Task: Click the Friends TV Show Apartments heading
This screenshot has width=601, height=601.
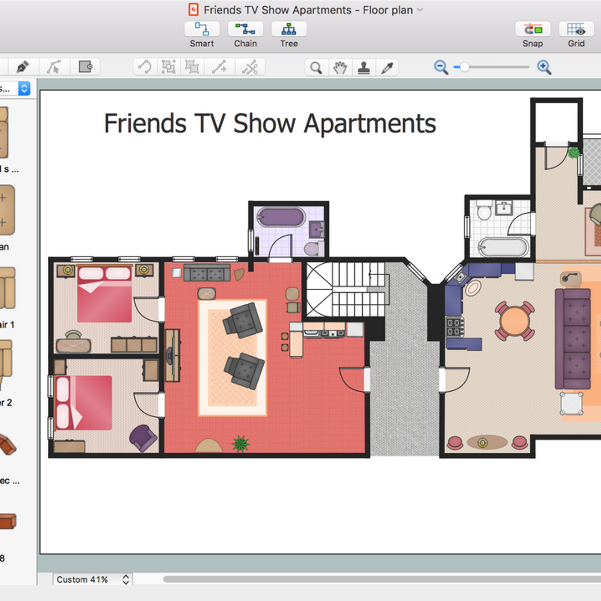Action: (x=270, y=123)
